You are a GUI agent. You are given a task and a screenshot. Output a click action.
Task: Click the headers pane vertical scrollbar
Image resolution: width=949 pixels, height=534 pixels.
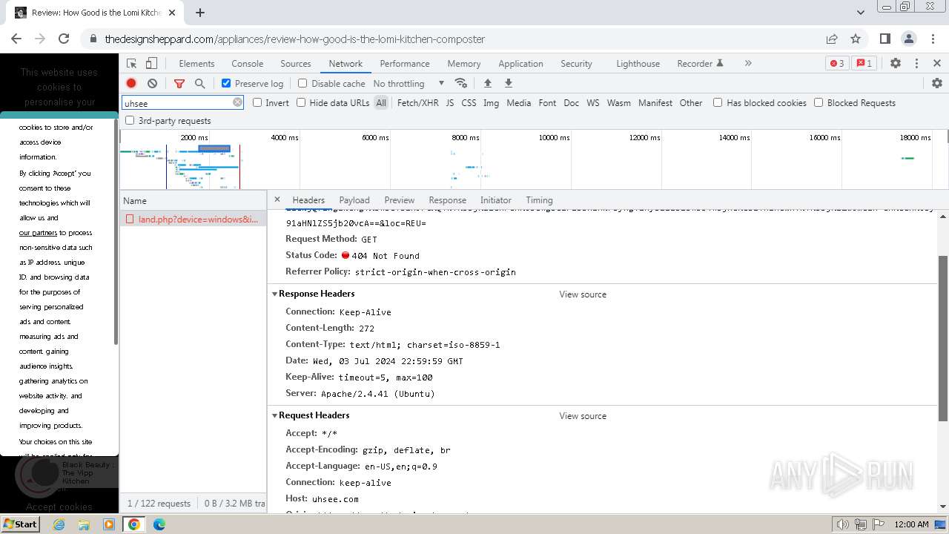click(943, 338)
